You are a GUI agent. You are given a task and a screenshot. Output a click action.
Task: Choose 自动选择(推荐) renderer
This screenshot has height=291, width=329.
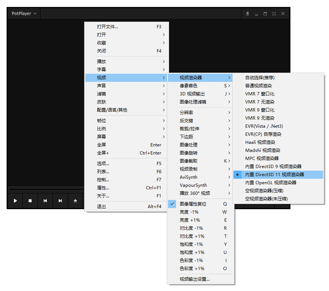tap(278, 78)
